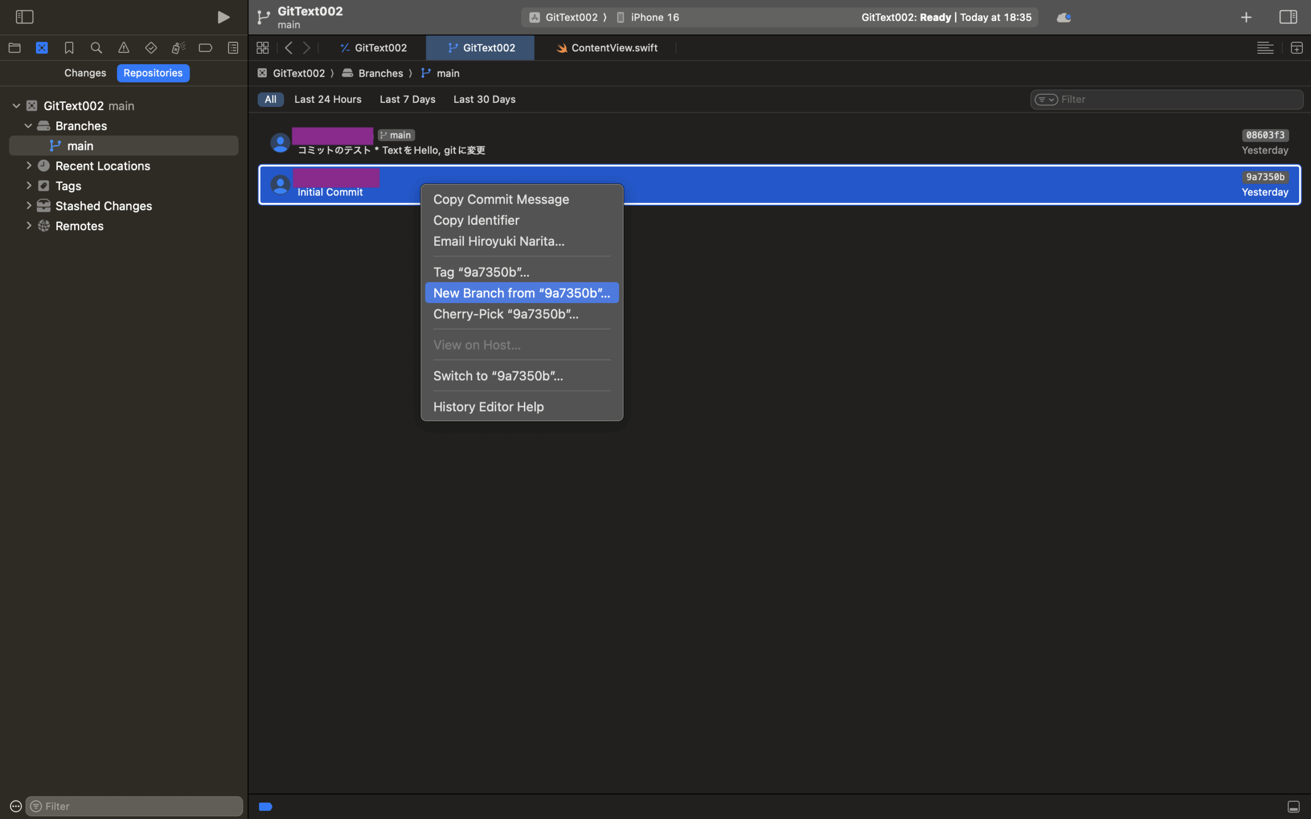Open the Debug navigator spray icon
Image resolution: width=1311 pixels, height=819 pixels.
coord(178,48)
